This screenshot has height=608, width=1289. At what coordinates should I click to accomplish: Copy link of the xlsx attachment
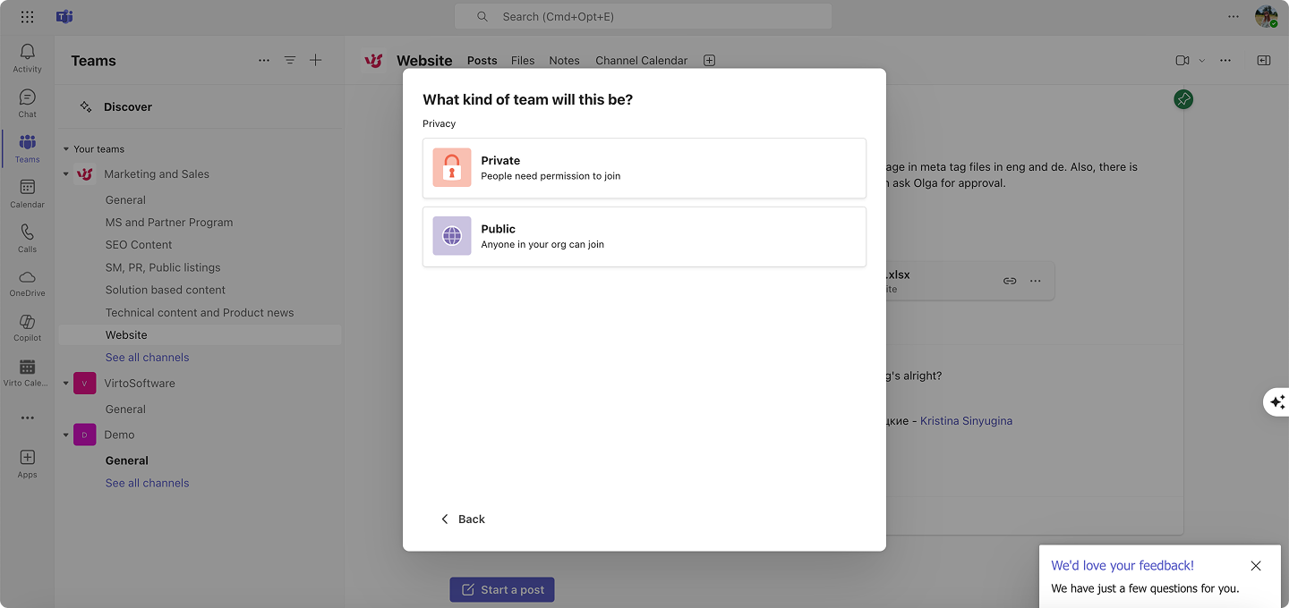[x=1010, y=281]
